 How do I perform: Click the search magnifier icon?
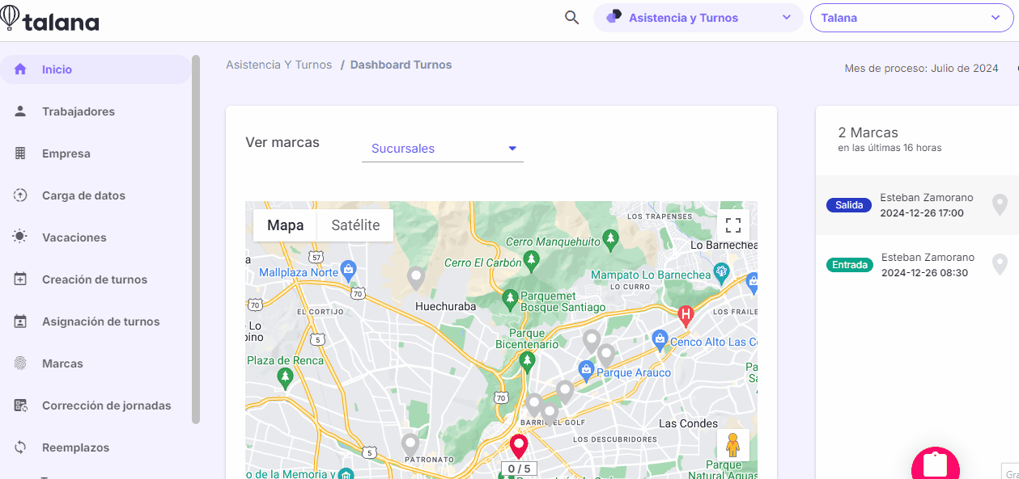pos(571,18)
